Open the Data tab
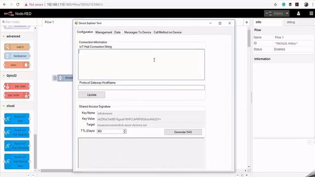 tap(117, 32)
